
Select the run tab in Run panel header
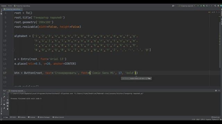[16, 91]
